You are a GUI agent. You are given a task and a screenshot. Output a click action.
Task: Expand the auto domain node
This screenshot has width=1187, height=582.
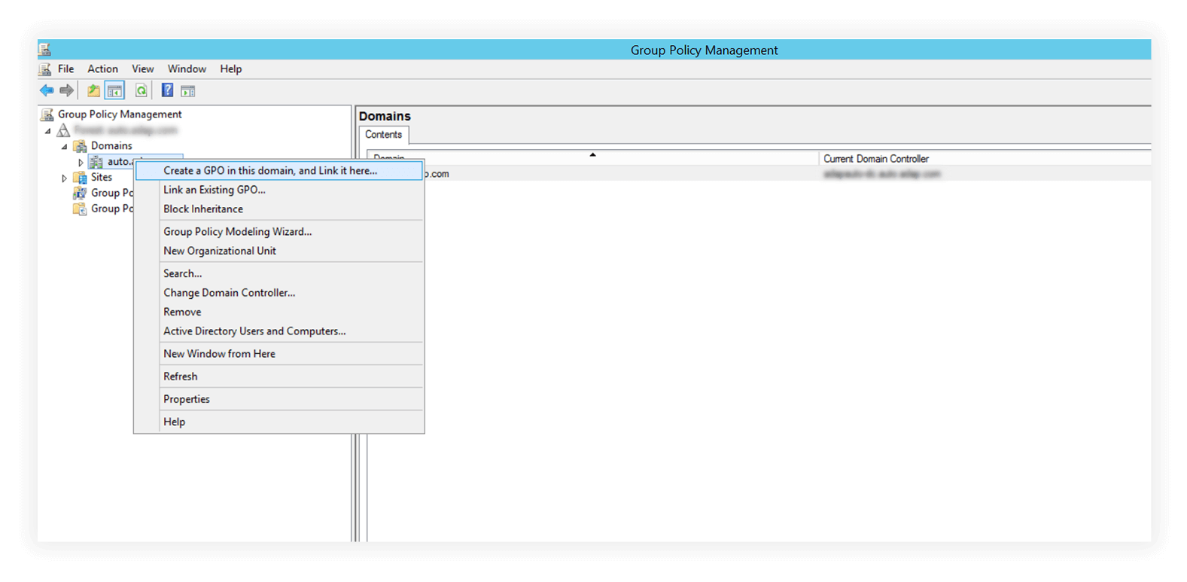tap(81, 163)
